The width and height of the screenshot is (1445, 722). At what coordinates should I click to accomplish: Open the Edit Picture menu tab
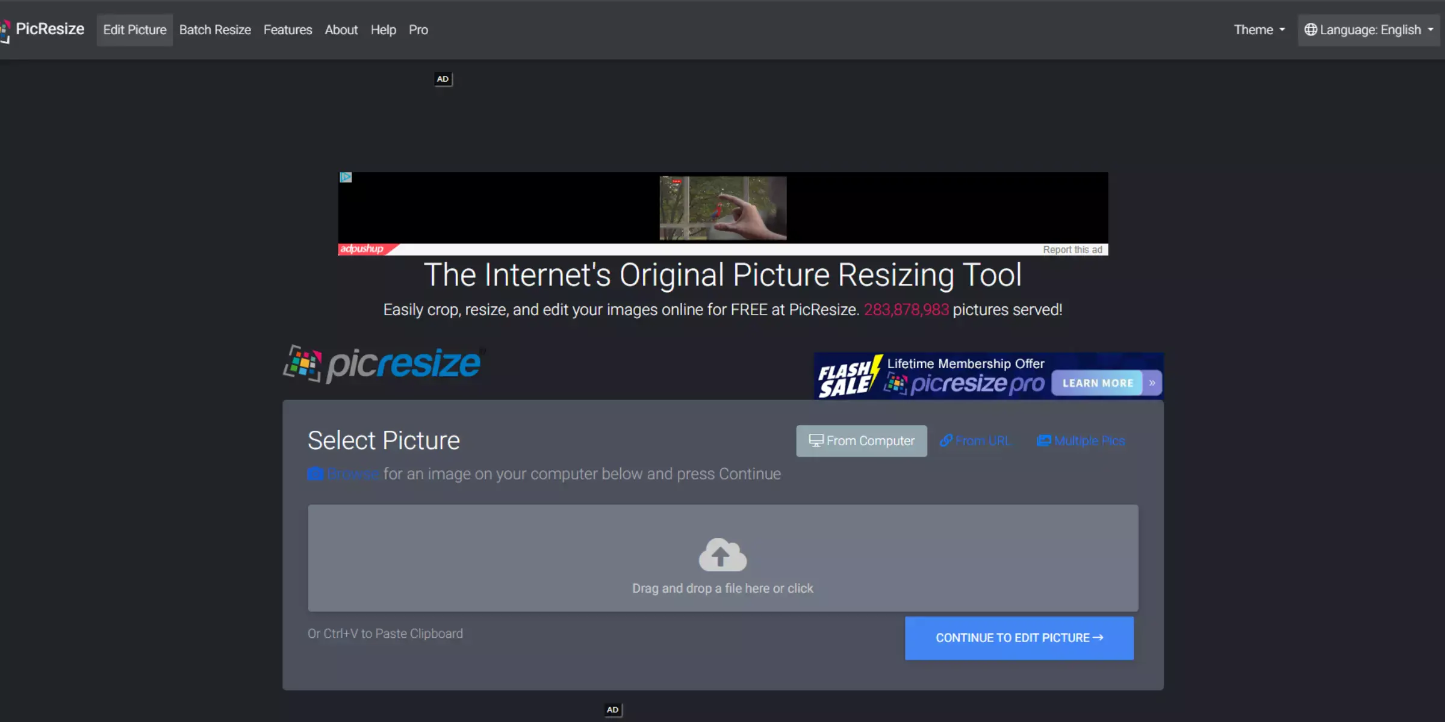click(134, 29)
